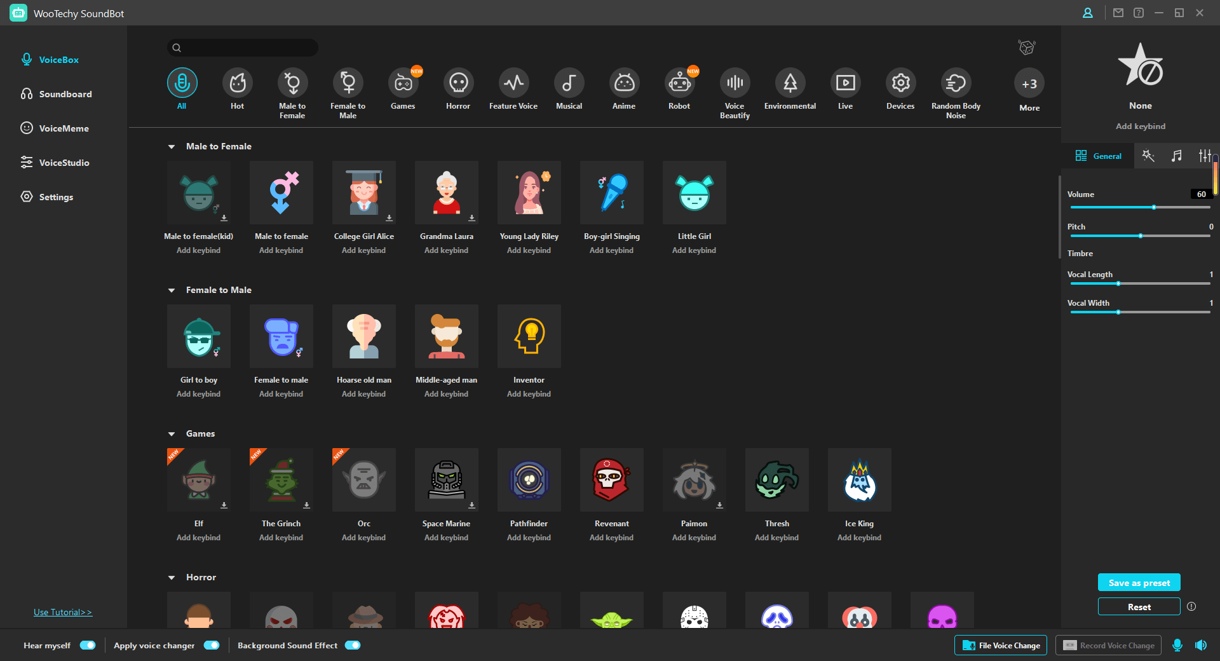Turn off Background Sound Effect
This screenshot has height=661, width=1220.
(353, 645)
